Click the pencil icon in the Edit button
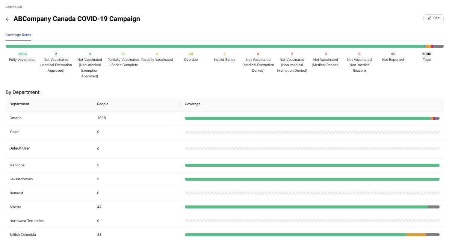The width and height of the screenshot is (449, 240). (430, 18)
